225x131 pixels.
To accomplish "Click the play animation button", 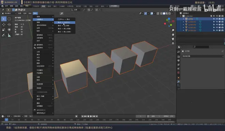I will click(x=91, y=116).
